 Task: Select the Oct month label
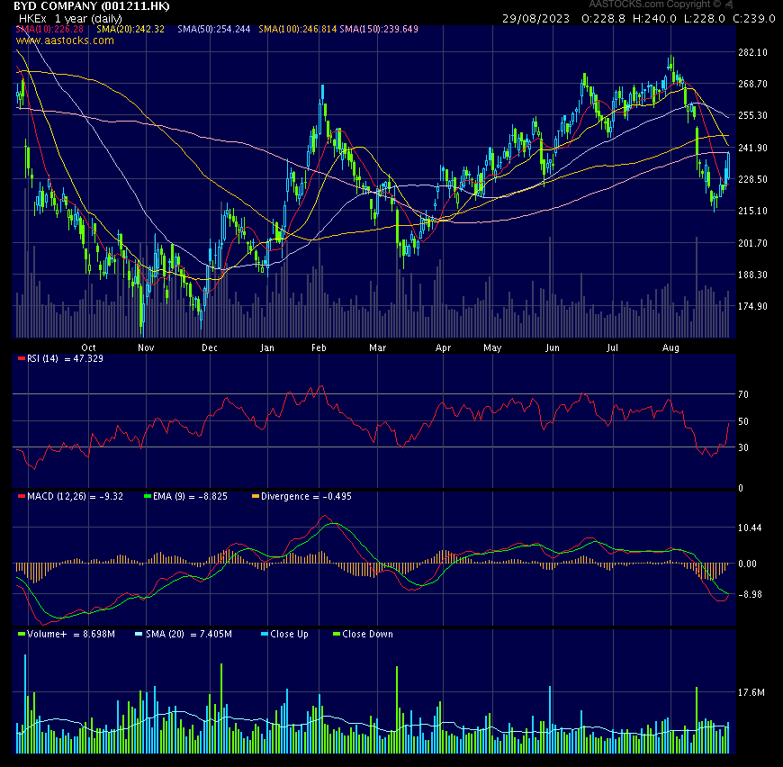(88, 347)
